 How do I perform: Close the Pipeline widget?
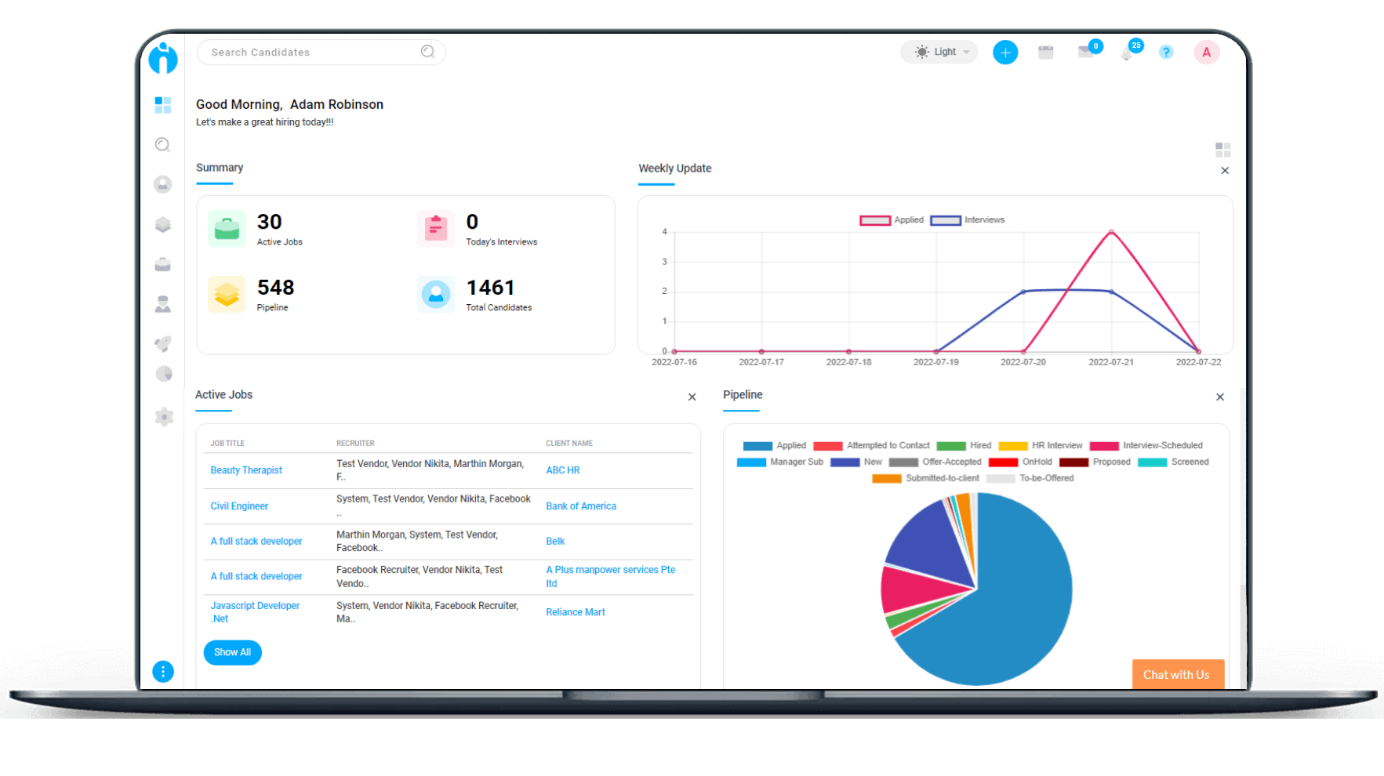1220,397
